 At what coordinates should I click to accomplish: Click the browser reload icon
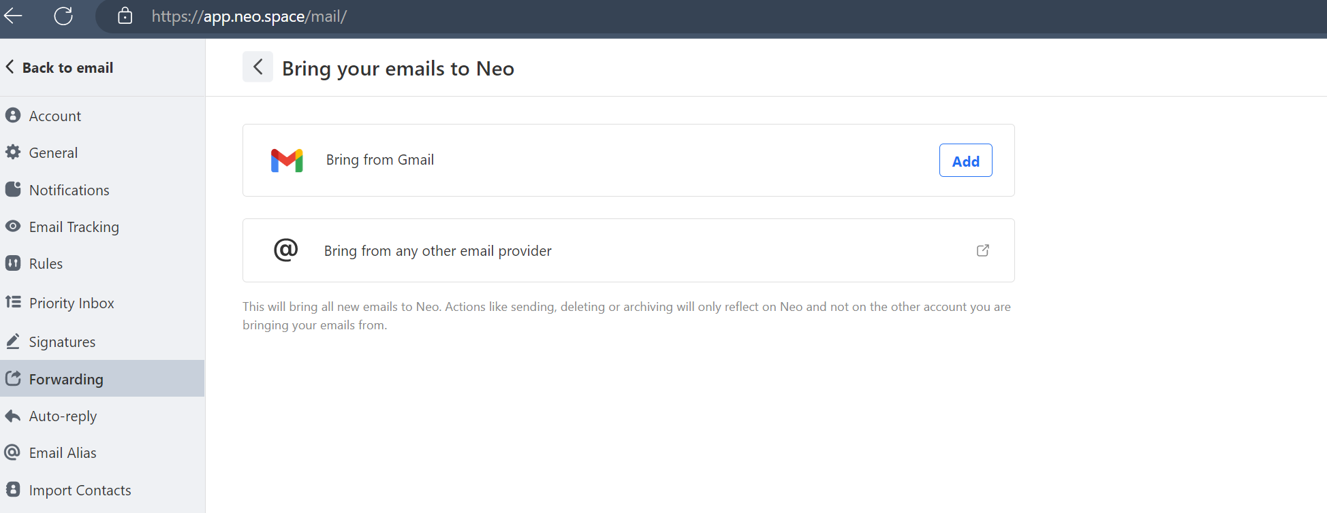click(x=63, y=16)
